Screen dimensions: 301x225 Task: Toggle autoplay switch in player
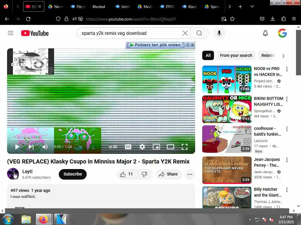(x=113, y=147)
